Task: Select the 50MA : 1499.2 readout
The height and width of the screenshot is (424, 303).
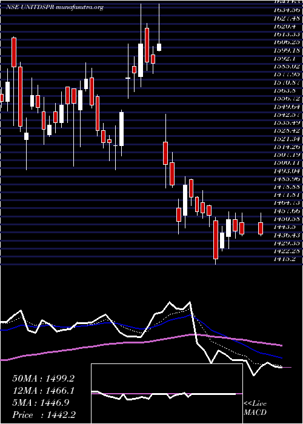Action: coord(43,379)
